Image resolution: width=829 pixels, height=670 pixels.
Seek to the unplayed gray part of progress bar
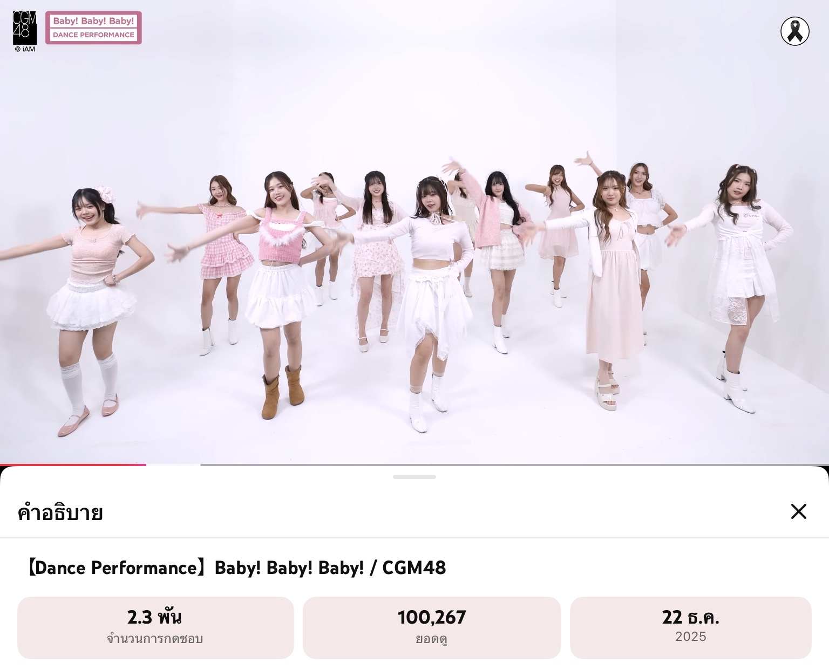point(514,464)
